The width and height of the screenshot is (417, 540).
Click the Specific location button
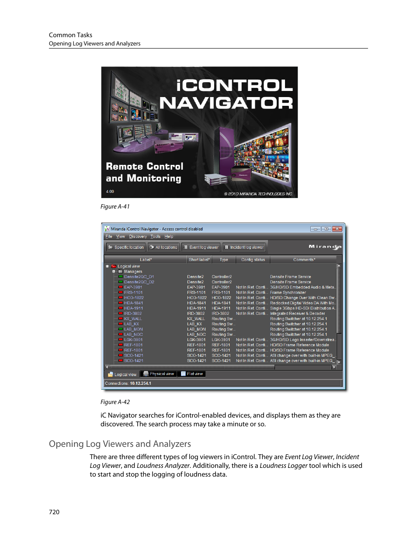(126, 247)
